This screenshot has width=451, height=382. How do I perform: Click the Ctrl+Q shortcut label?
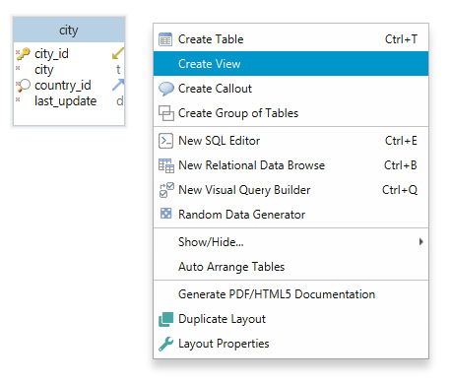pyautogui.click(x=400, y=190)
